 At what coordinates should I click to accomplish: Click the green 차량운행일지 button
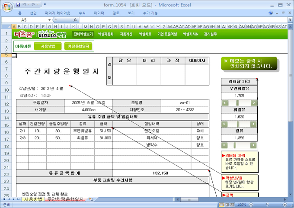78,46
